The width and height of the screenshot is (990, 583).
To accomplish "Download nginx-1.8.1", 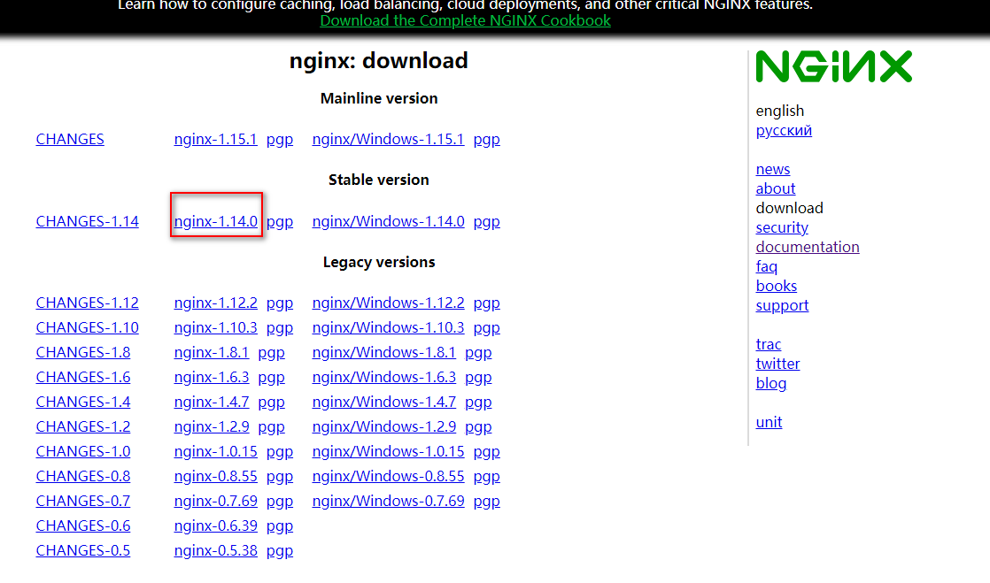I will (x=212, y=352).
